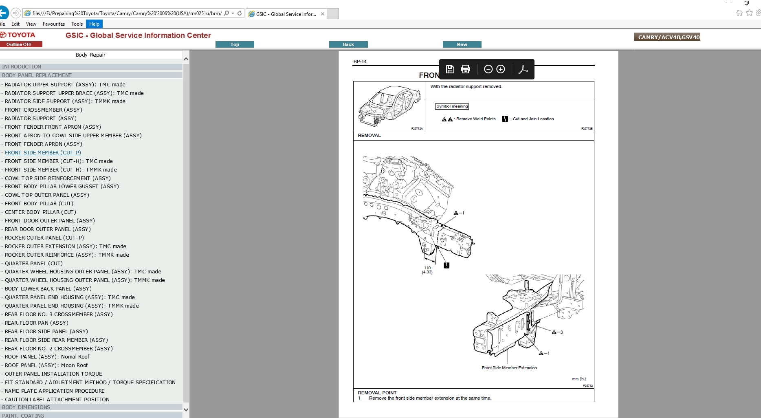Open the Edit menu
761x418 pixels.
(15, 24)
